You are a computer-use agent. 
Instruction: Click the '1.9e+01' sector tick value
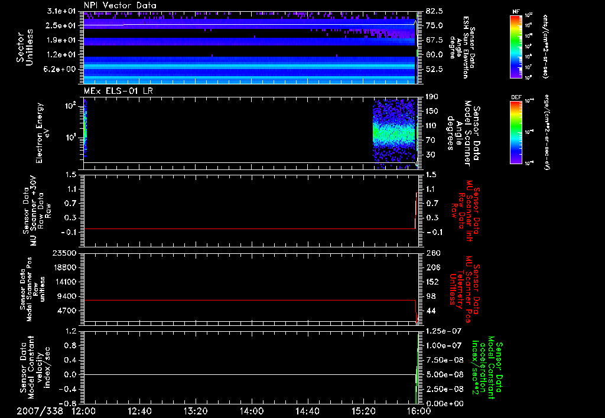[61, 40]
